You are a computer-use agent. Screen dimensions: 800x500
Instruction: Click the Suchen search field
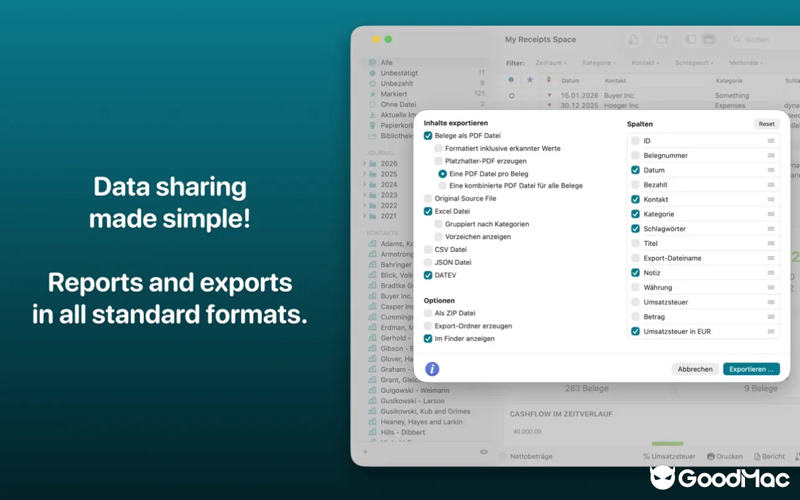pos(764,39)
